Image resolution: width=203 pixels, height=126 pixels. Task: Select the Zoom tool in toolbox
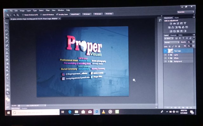click(x=8, y=93)
